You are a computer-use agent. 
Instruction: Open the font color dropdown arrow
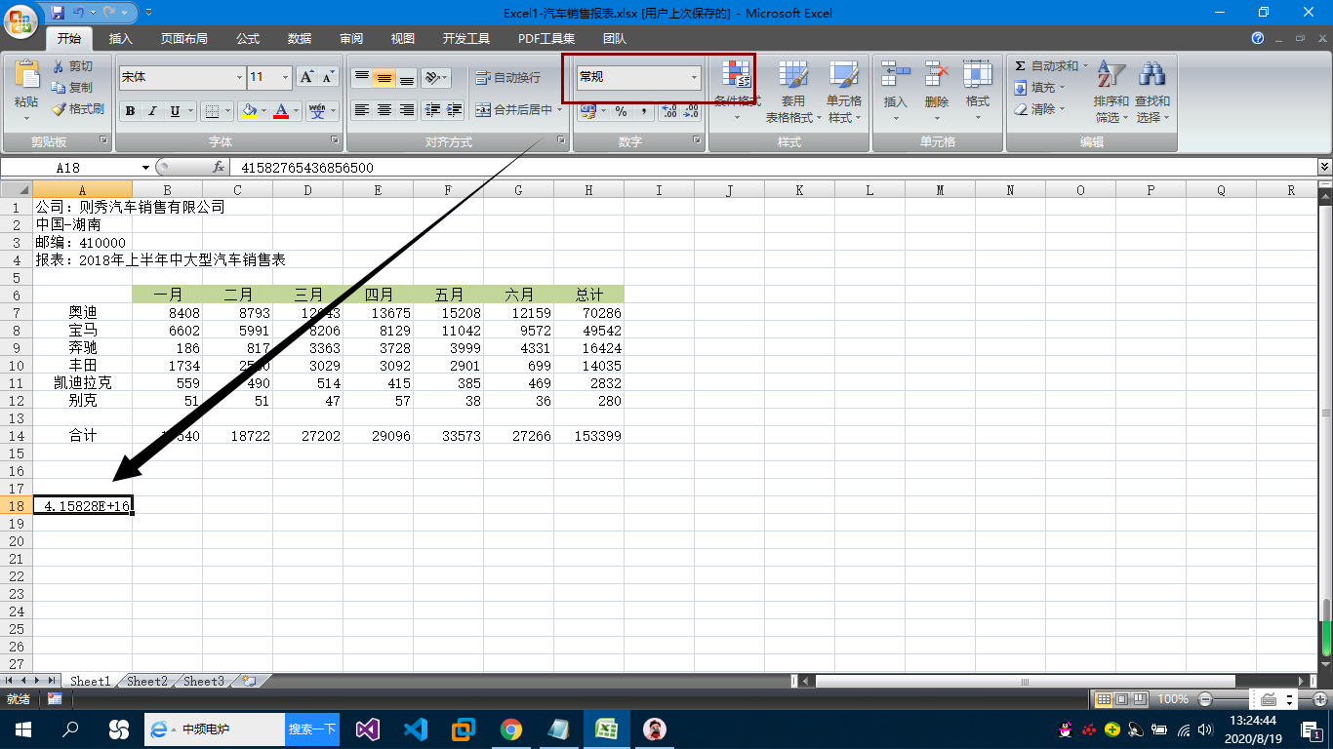297,111
